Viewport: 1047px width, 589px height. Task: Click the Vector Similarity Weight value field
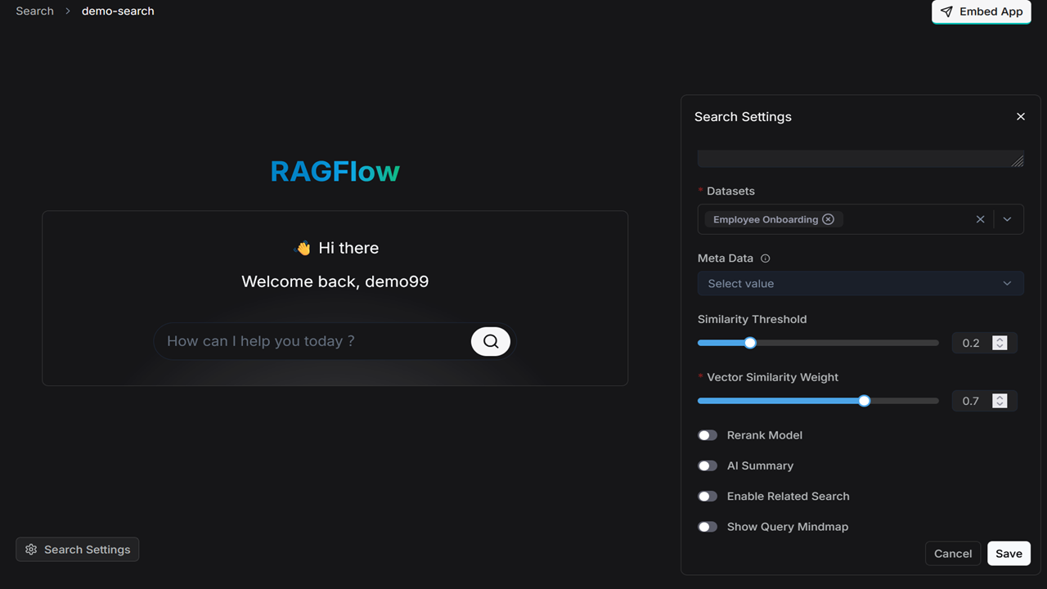(x=972, y=401)
